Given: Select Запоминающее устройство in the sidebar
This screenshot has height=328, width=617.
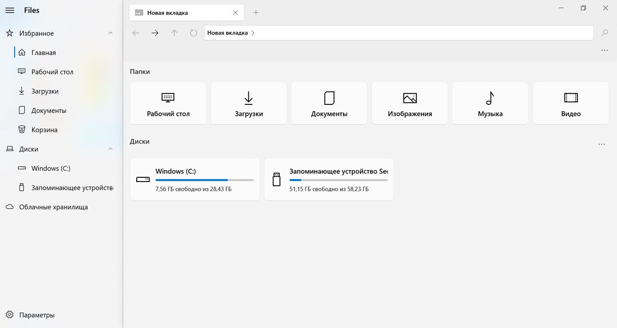Looking at the screenshot, I should [72, 188].
